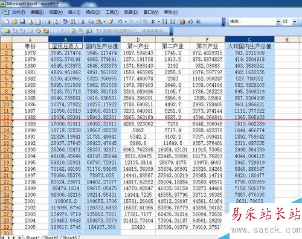Screen dimensions: 302x239
Task: Open the 数据 menu
Action: tap(131, 12)
